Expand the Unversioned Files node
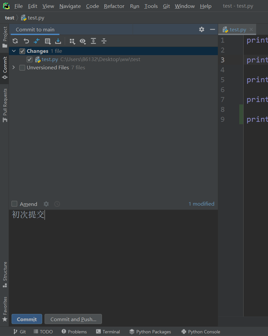The width and height of the screenshot is (268, 336). 14,68
